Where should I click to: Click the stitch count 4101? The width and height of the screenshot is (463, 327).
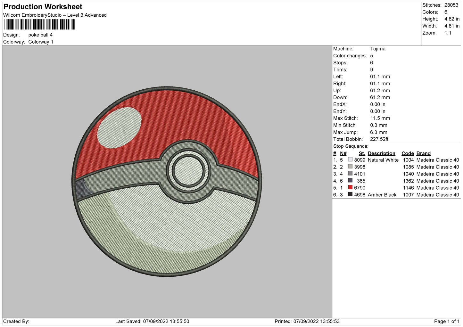point(360,174)
